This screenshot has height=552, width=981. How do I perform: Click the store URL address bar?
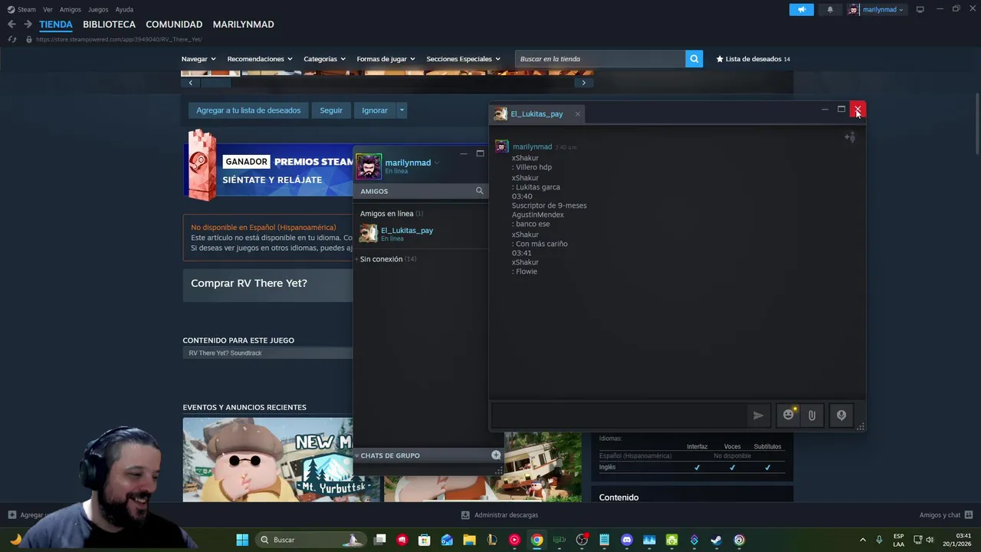point(119,39)
